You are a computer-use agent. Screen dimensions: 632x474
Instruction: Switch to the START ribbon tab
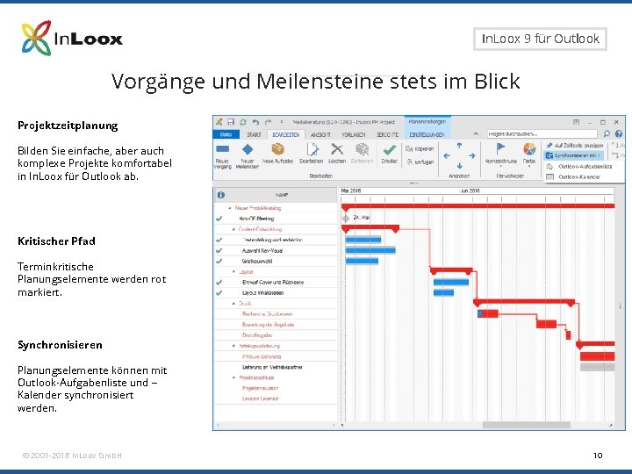254,134
